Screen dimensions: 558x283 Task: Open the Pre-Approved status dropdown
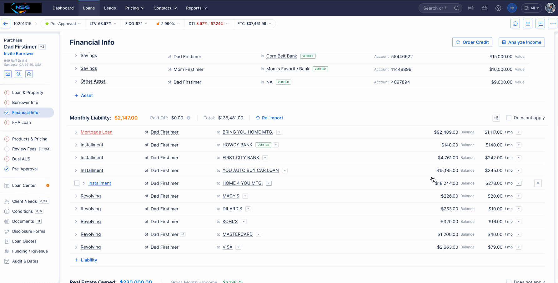pos(63,24)
